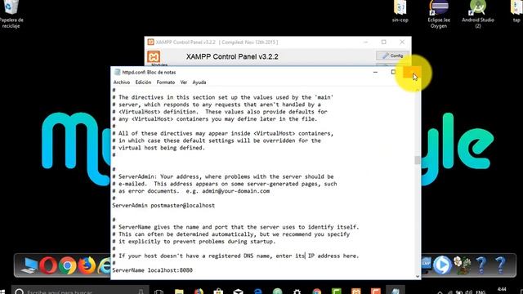Click the Notepad scroll down arrow
Screen dimensions: 523x294
pyautogui.click(x=418, y=276)
